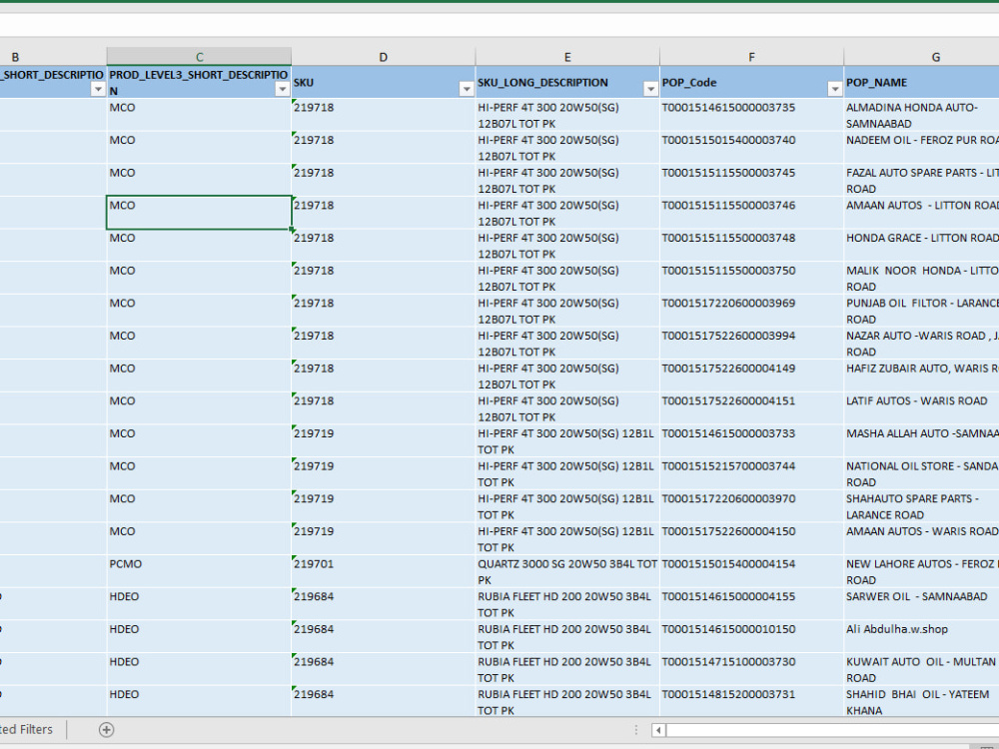Viewport: 999px width, 749px height.
Task: Select MALIK NOOR HONDA cell
Action: tap(922, 278)
